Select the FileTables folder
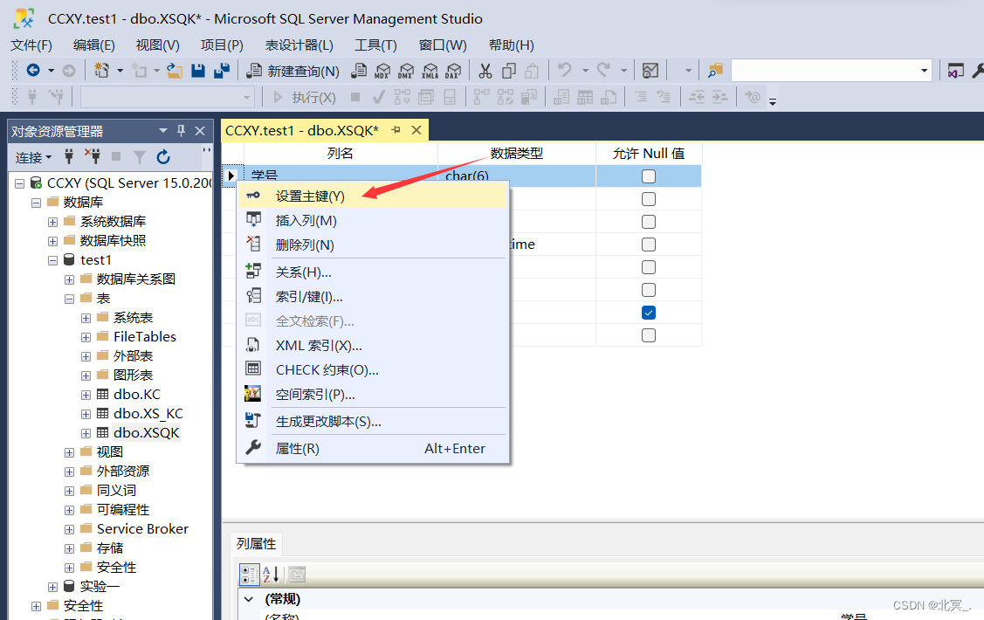This screenshot has width=984, height=620. (144, 337)
